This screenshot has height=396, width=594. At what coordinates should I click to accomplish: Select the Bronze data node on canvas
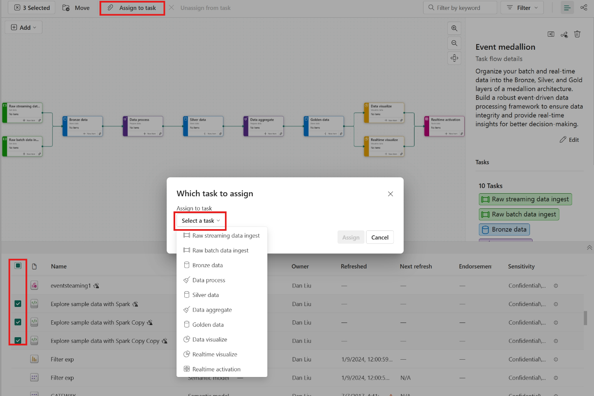click(x=82, y=126)
